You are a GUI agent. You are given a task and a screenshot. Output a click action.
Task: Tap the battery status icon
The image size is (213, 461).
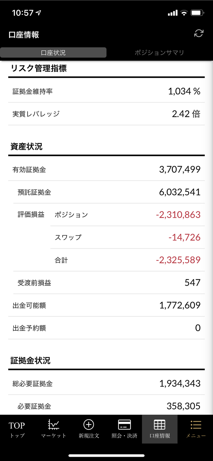(x=197, y=13)
